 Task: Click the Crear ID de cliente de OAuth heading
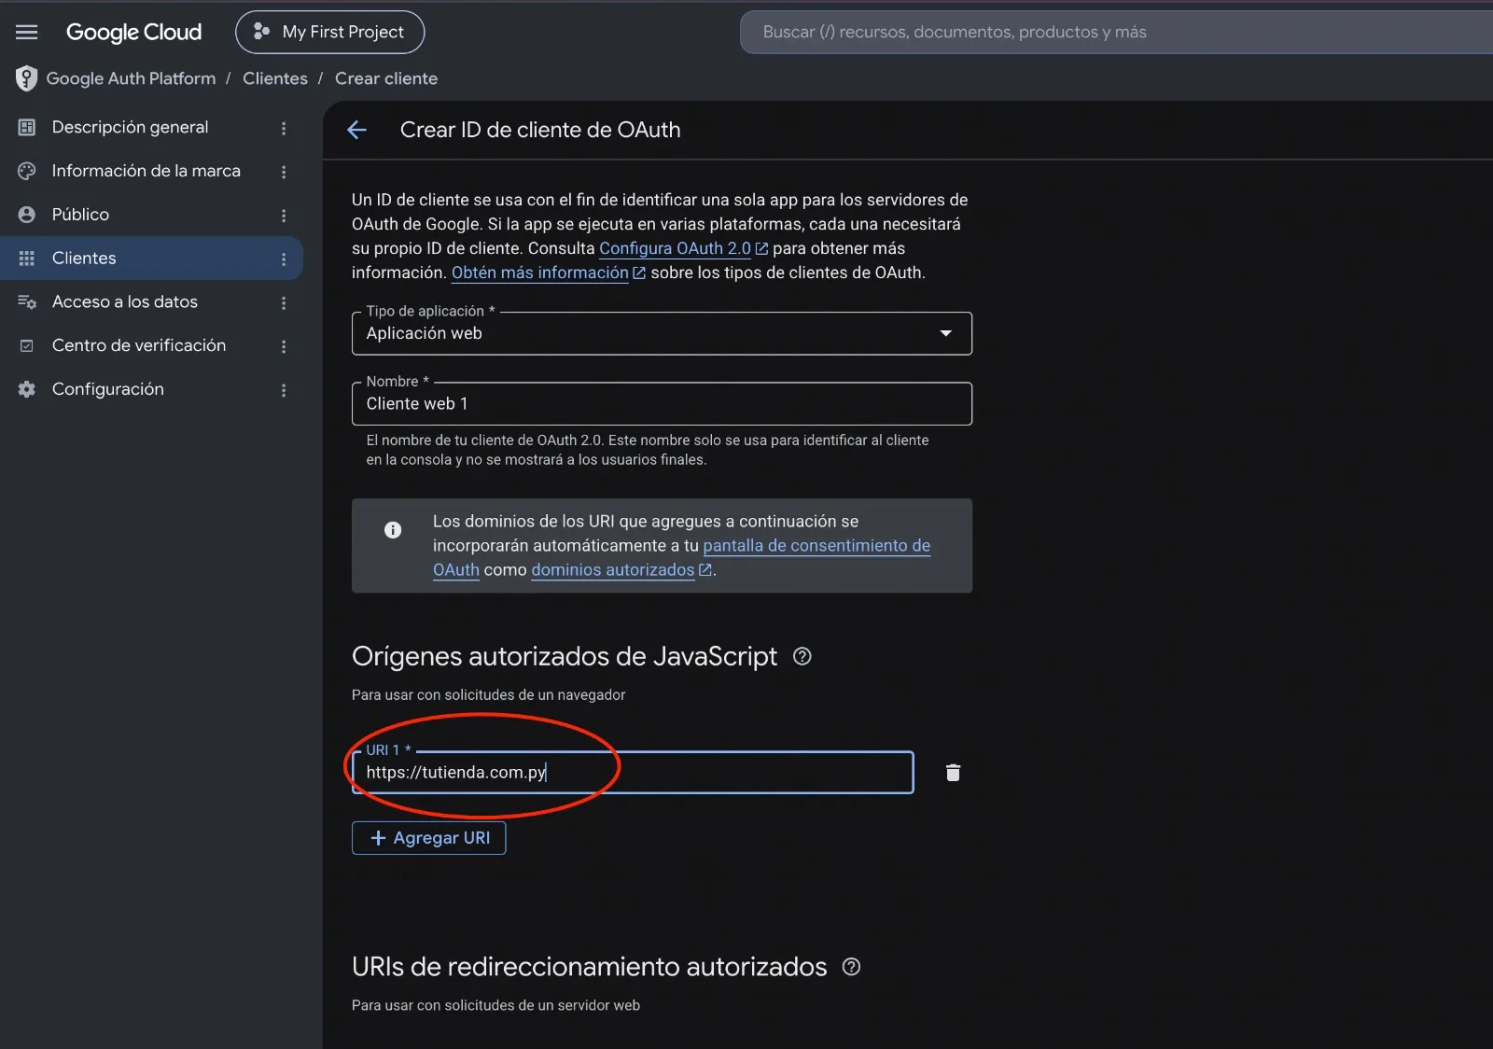[x=540, y=130]
